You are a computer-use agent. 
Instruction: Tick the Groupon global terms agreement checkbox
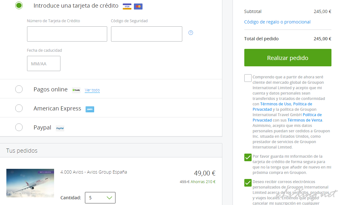click(x=248, y=78)
